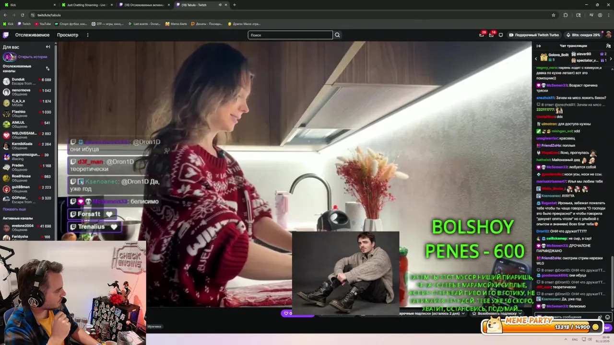614x345 pixels.
Task: Open the eugenemozgun... channel in the sidebar
Action: pyautogui.click(x=28, y=157)
